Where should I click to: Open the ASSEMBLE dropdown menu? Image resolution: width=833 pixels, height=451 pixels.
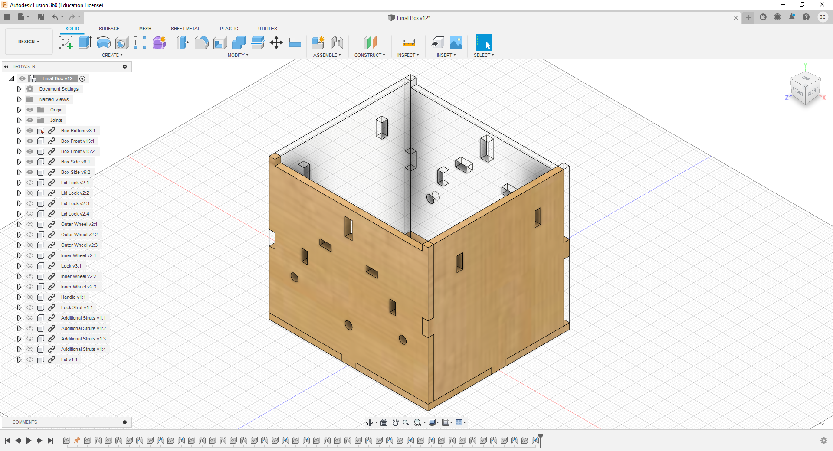(x=327, y=55)
